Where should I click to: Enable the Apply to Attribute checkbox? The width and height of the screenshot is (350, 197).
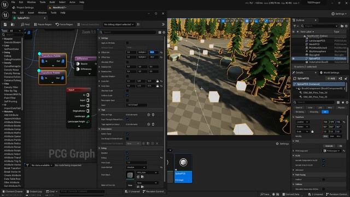pos(127,43)
